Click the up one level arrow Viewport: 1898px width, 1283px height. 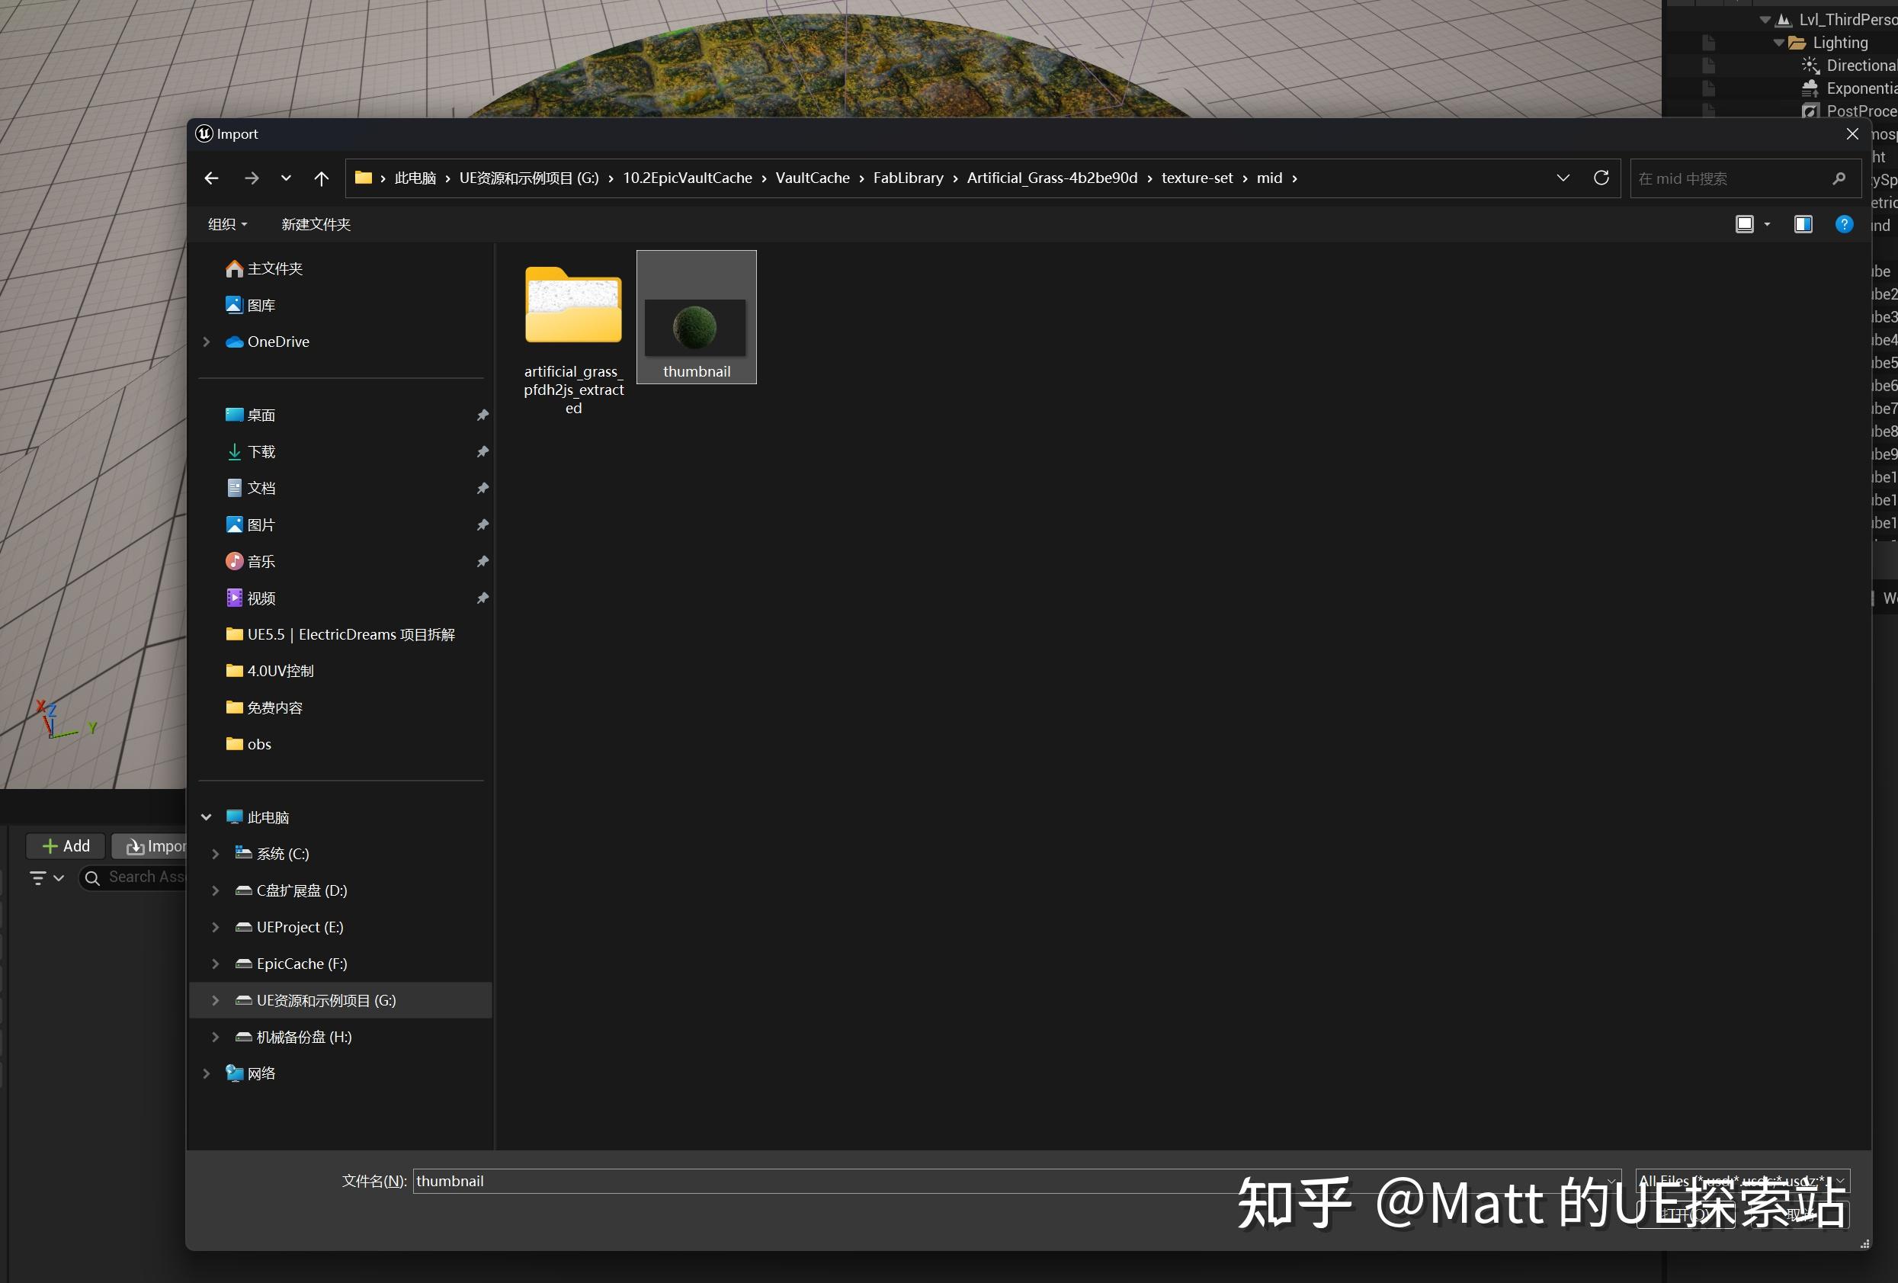(322, 178)
